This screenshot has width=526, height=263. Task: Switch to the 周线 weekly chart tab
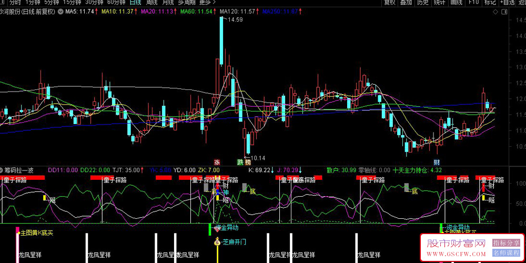[x=151, y=2]
